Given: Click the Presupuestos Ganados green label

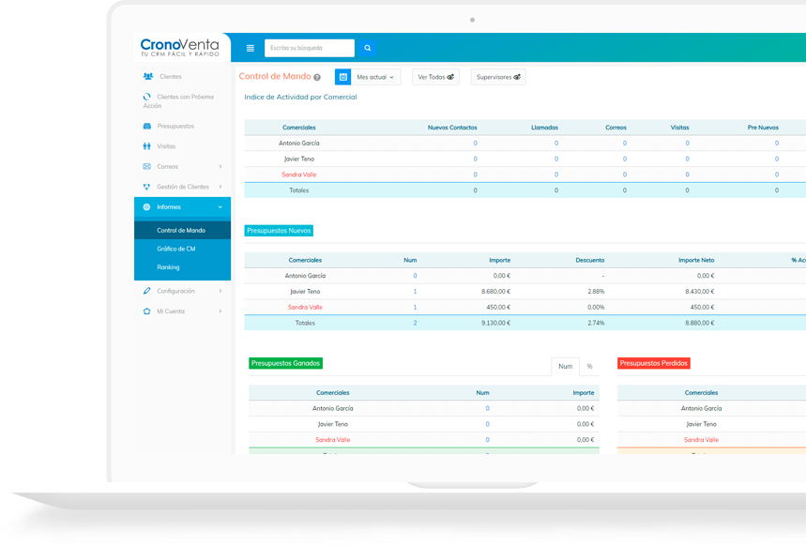Looking at the screenshot, I should click(286, 363).
